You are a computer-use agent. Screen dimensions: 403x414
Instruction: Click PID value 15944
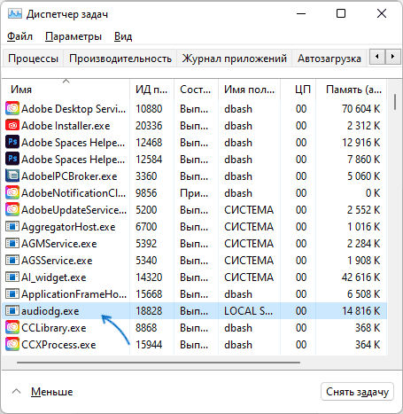point(149,345)
